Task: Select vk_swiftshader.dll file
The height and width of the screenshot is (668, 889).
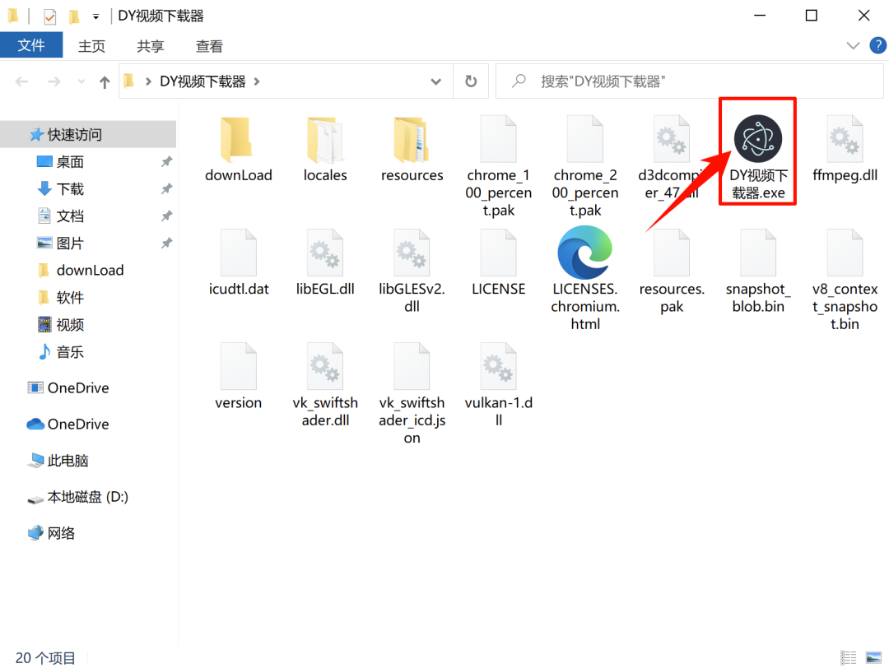Action: pyautogui.click(x=325, y=385)
